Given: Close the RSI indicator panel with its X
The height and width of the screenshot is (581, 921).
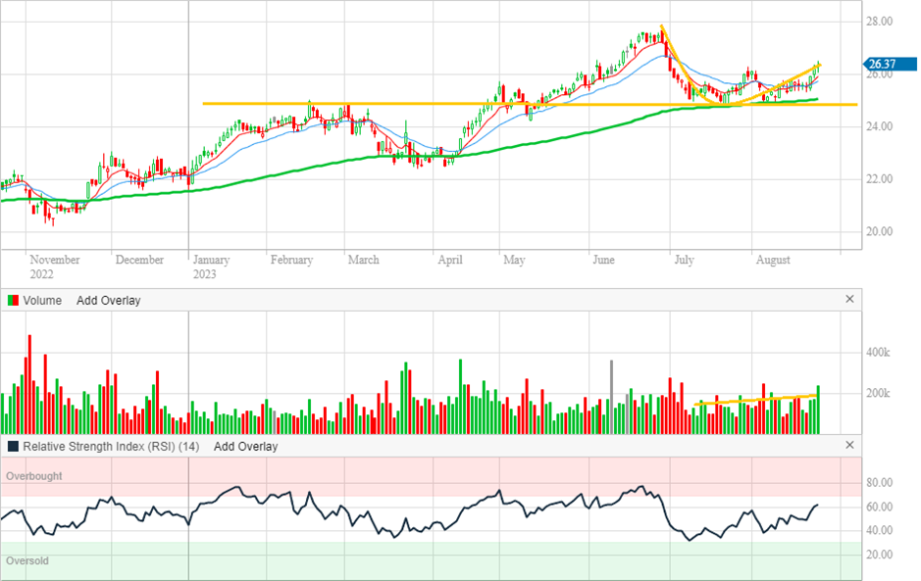Looking at the screenshot, I should [849, 446].
